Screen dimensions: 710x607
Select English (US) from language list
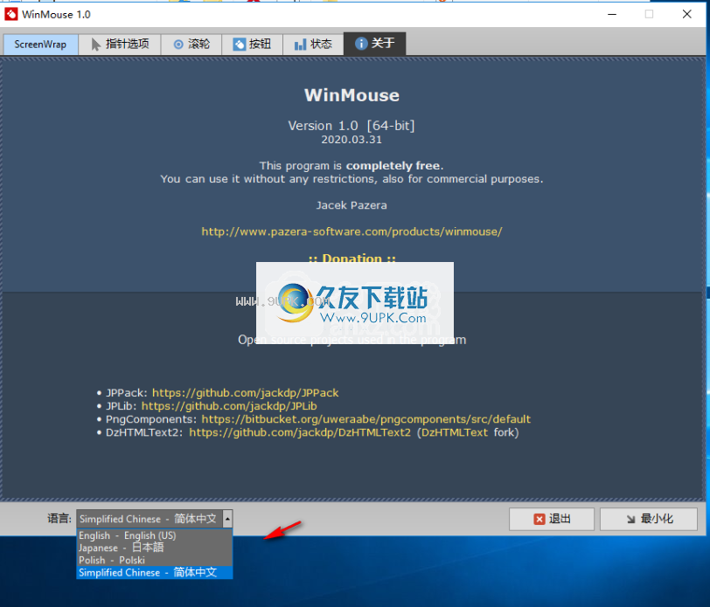click(x=155, y=535)
